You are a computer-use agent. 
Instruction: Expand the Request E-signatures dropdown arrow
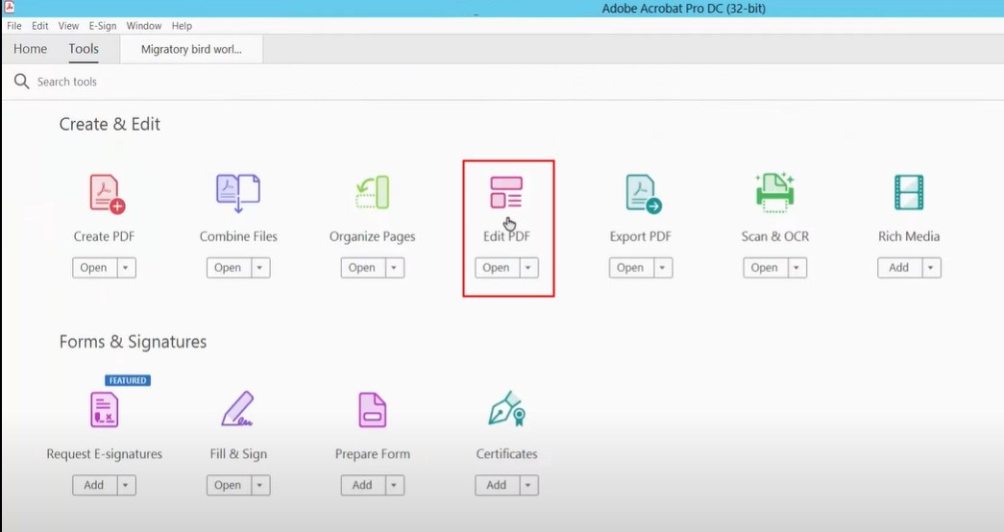pyautogui.click(x=126, y=485)
